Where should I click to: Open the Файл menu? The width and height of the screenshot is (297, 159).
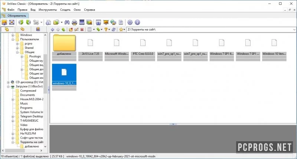click(11, 10)
